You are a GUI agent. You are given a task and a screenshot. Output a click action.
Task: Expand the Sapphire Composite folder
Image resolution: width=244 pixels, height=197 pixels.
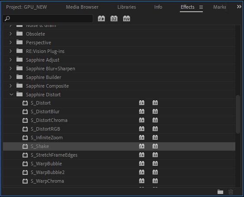click(x=10, y=86)
